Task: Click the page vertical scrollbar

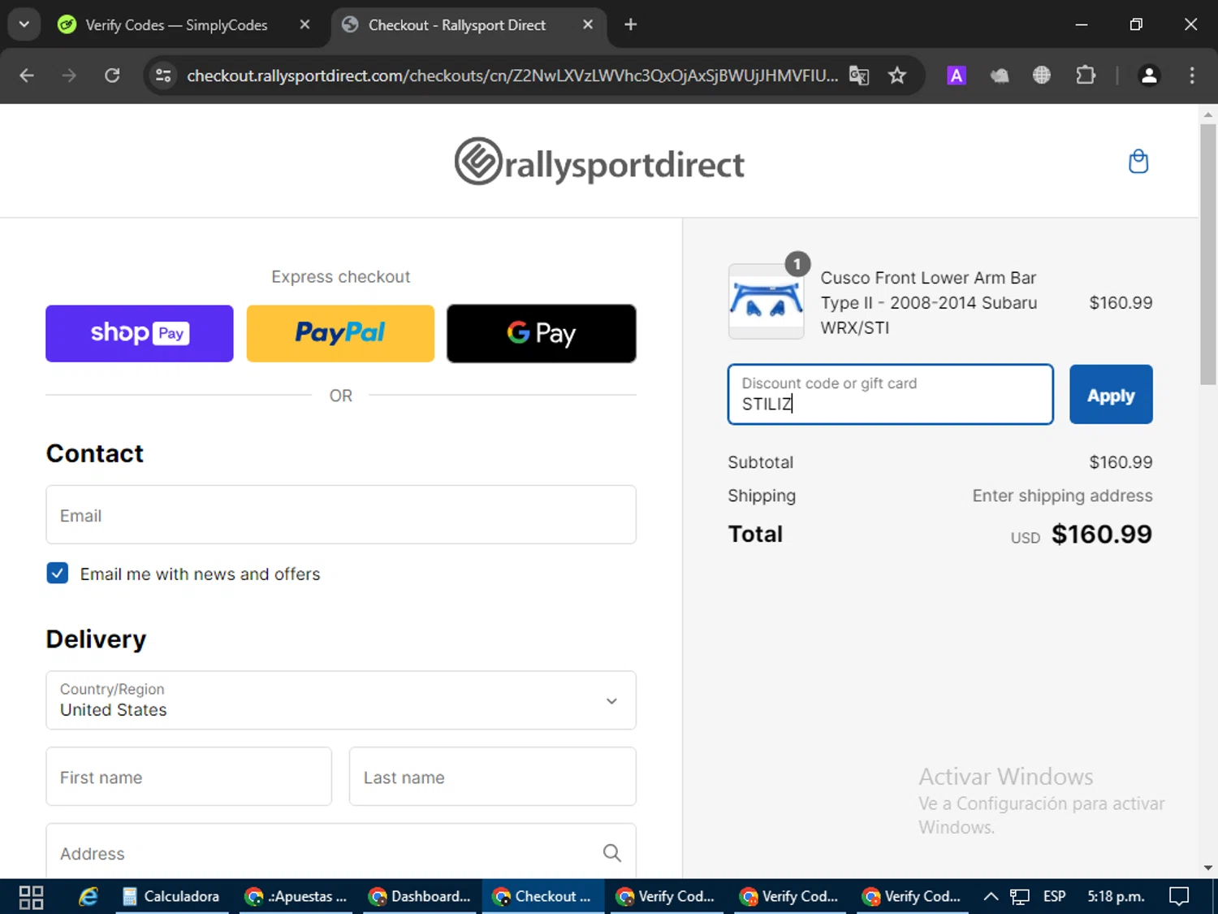Action: pyautogui.click(x=1207, y=254)
